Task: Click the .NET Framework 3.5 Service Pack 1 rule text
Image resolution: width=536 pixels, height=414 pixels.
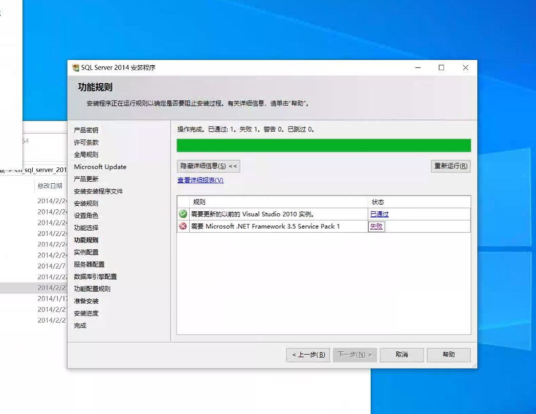Action: [265, 226]
